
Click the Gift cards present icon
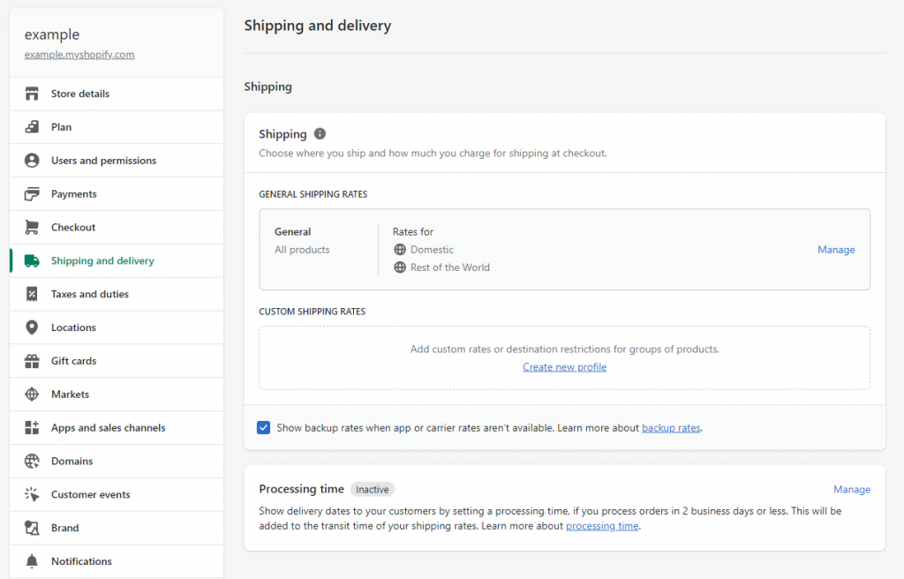pyautogui.click(x=32, y=361)
